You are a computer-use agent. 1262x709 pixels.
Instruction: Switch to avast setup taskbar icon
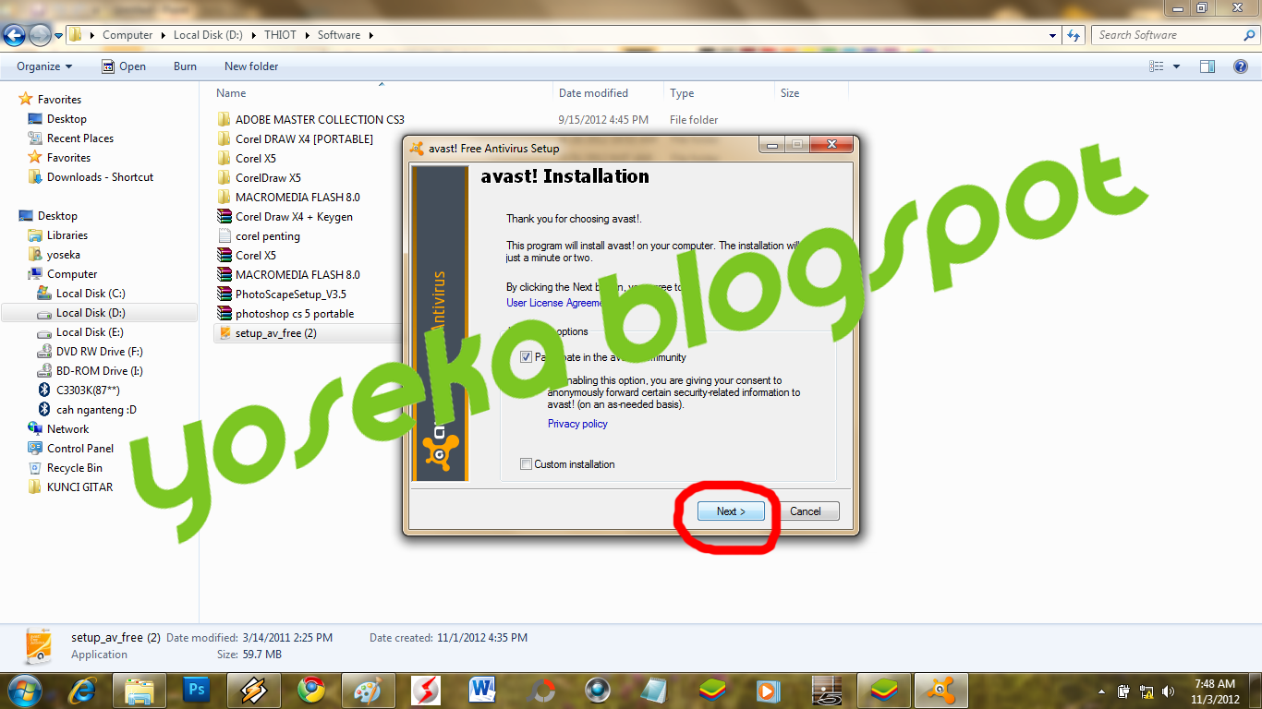[x=941, y=690]
